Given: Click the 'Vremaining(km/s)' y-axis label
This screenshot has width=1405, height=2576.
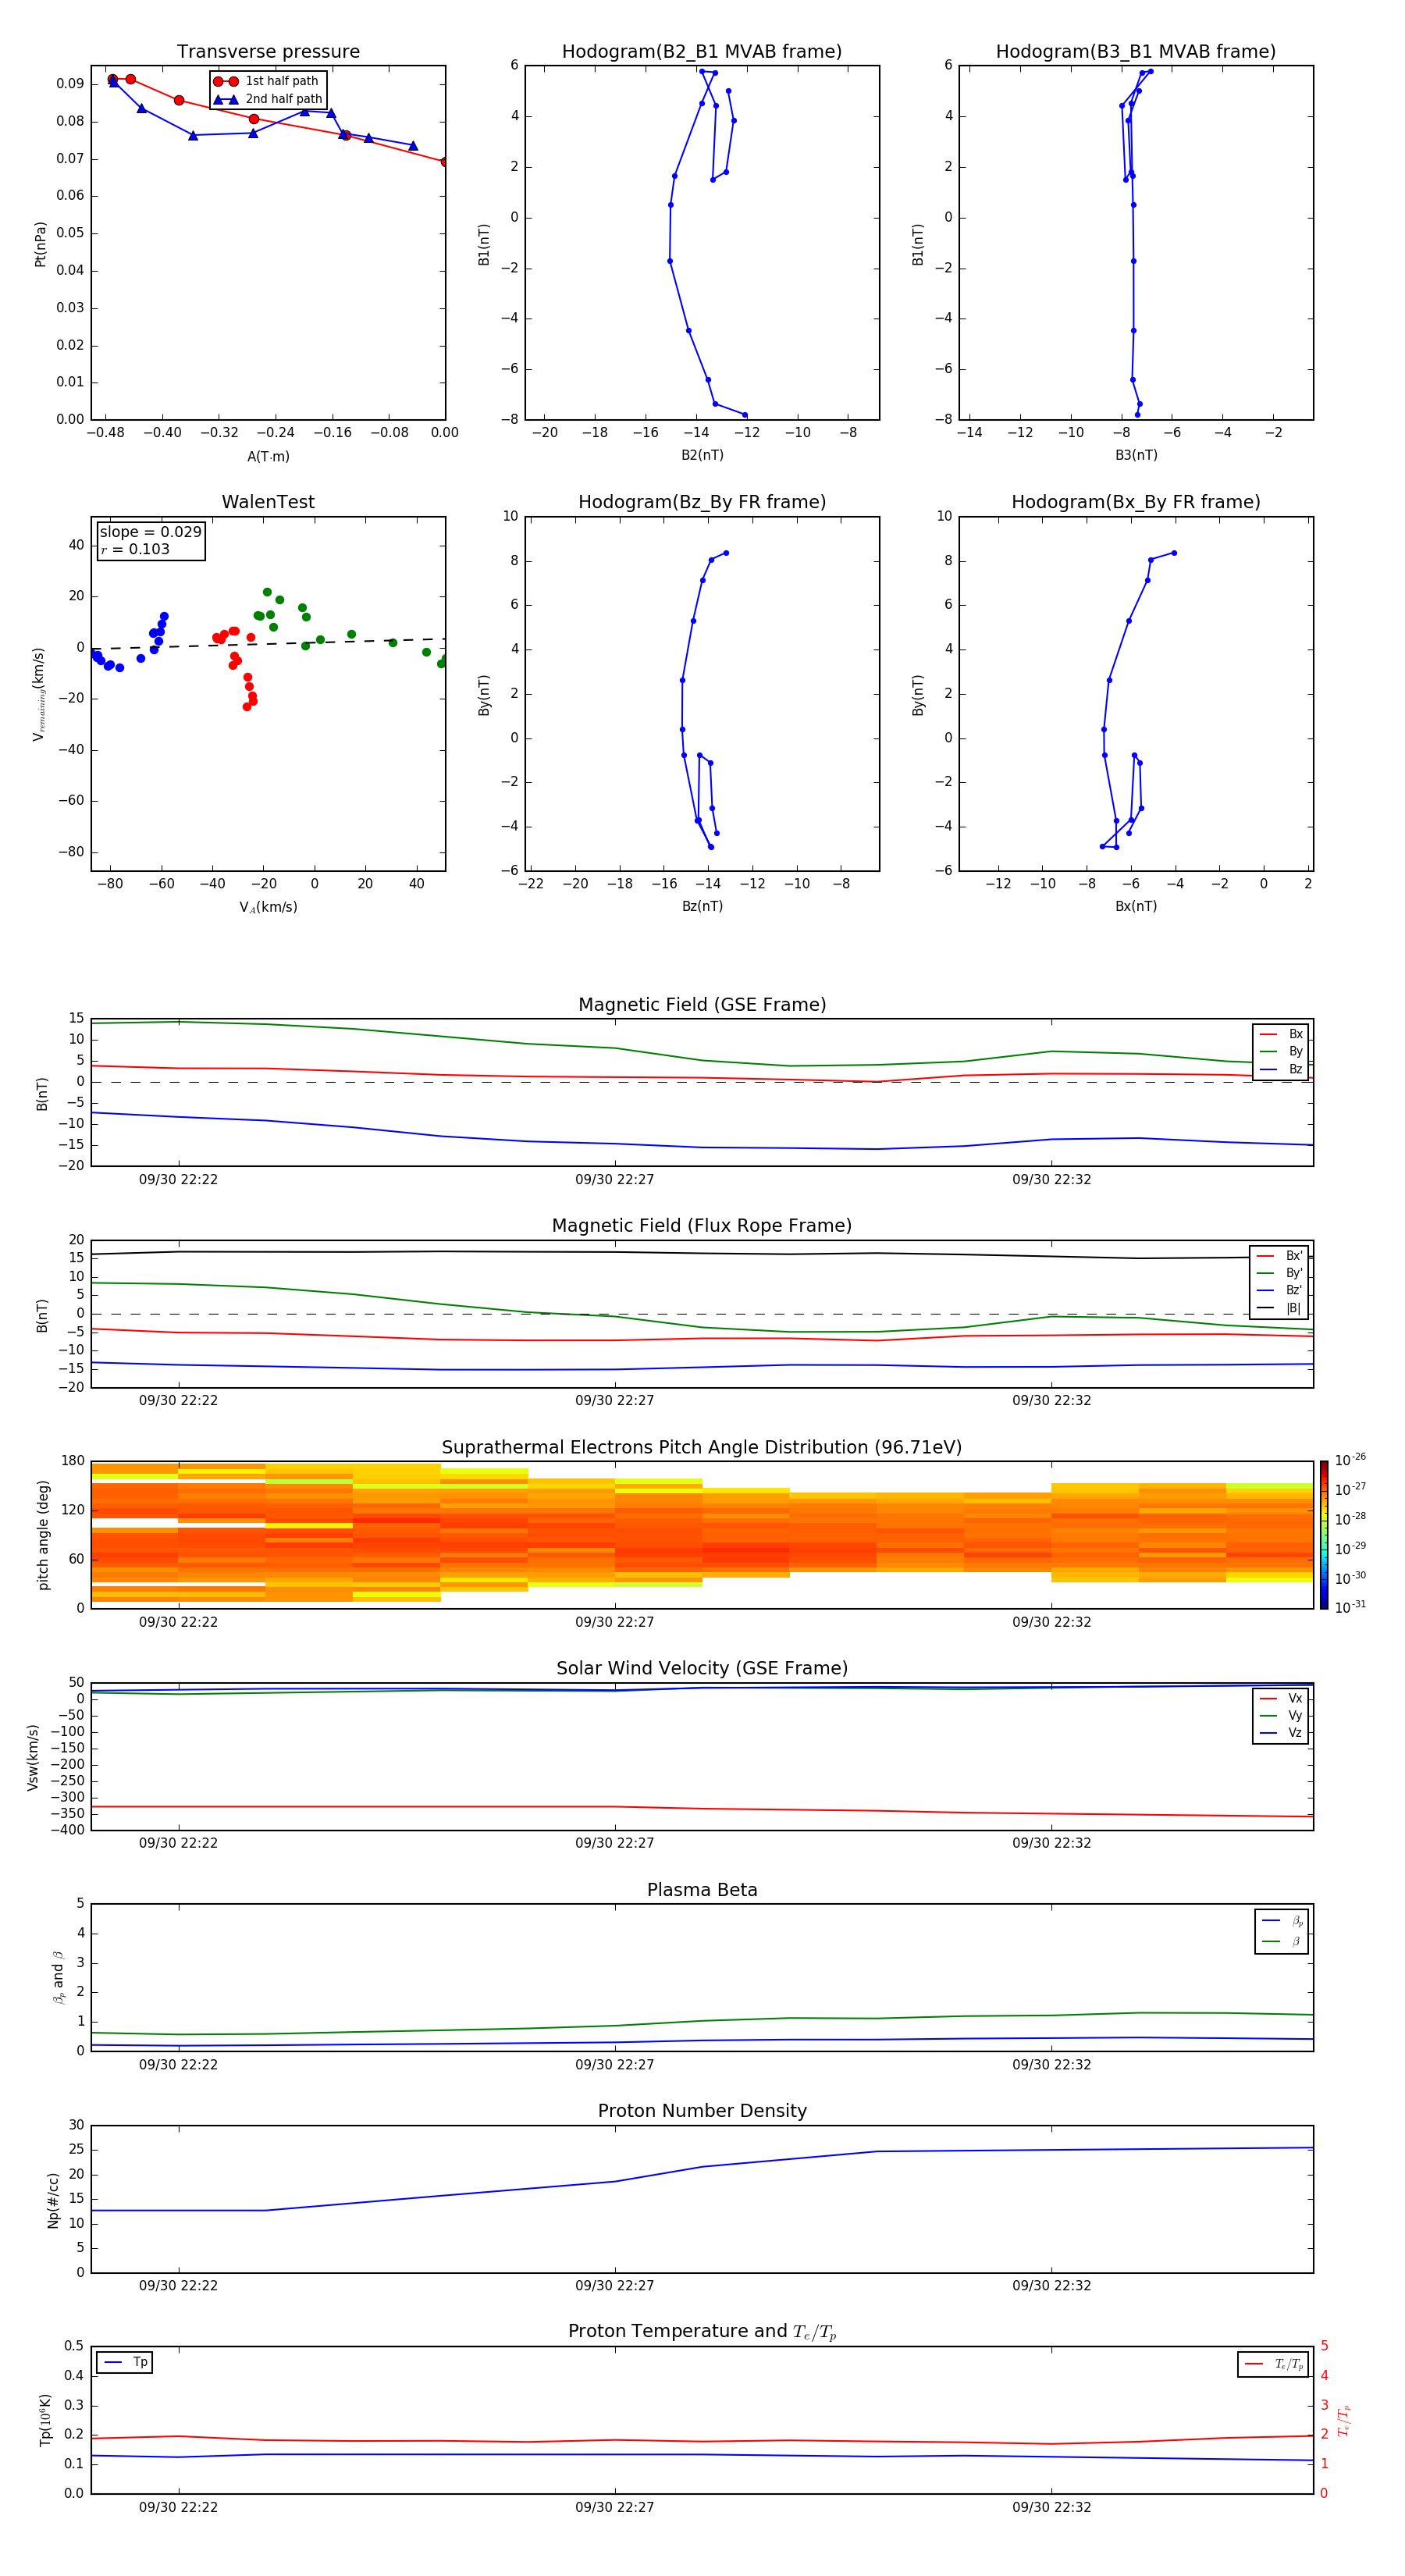Looking at the screenshot, I should point(40,694).
